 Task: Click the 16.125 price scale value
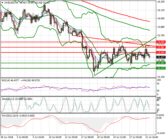pos(161,10)
